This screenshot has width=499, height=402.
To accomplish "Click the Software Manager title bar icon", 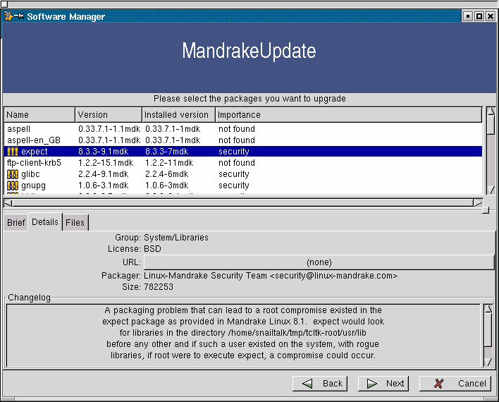I will tap(8, 16).
